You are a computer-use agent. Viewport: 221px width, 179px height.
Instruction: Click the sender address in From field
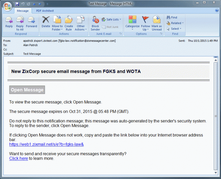pos(69,41)
